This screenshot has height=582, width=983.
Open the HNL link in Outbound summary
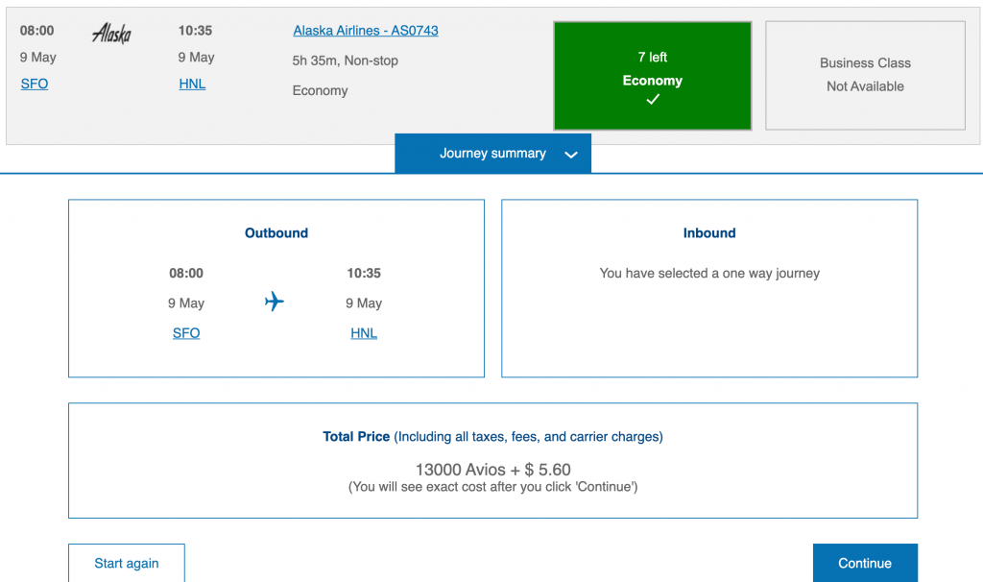coord(364,333)
